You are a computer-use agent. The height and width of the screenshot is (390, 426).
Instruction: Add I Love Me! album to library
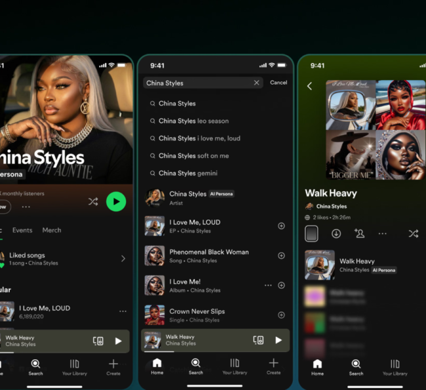pos(281,285)
